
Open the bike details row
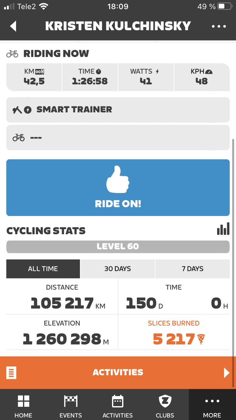(118, 138)
